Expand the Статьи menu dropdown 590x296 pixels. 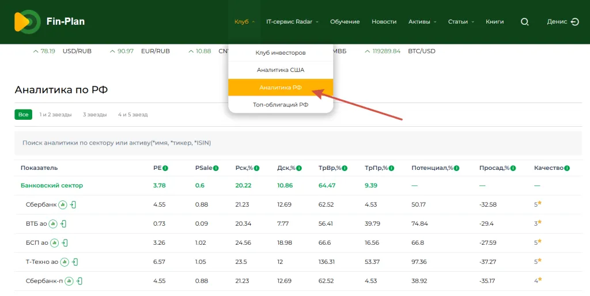pos(461,22)
